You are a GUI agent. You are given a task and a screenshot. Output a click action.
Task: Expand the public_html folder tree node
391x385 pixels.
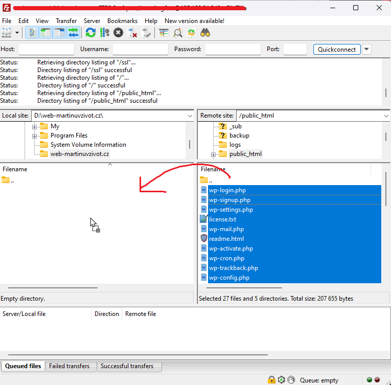point(213,154)
